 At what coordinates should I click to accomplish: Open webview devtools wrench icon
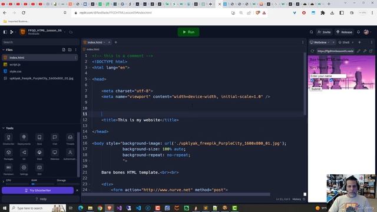[x=365, y=51]
